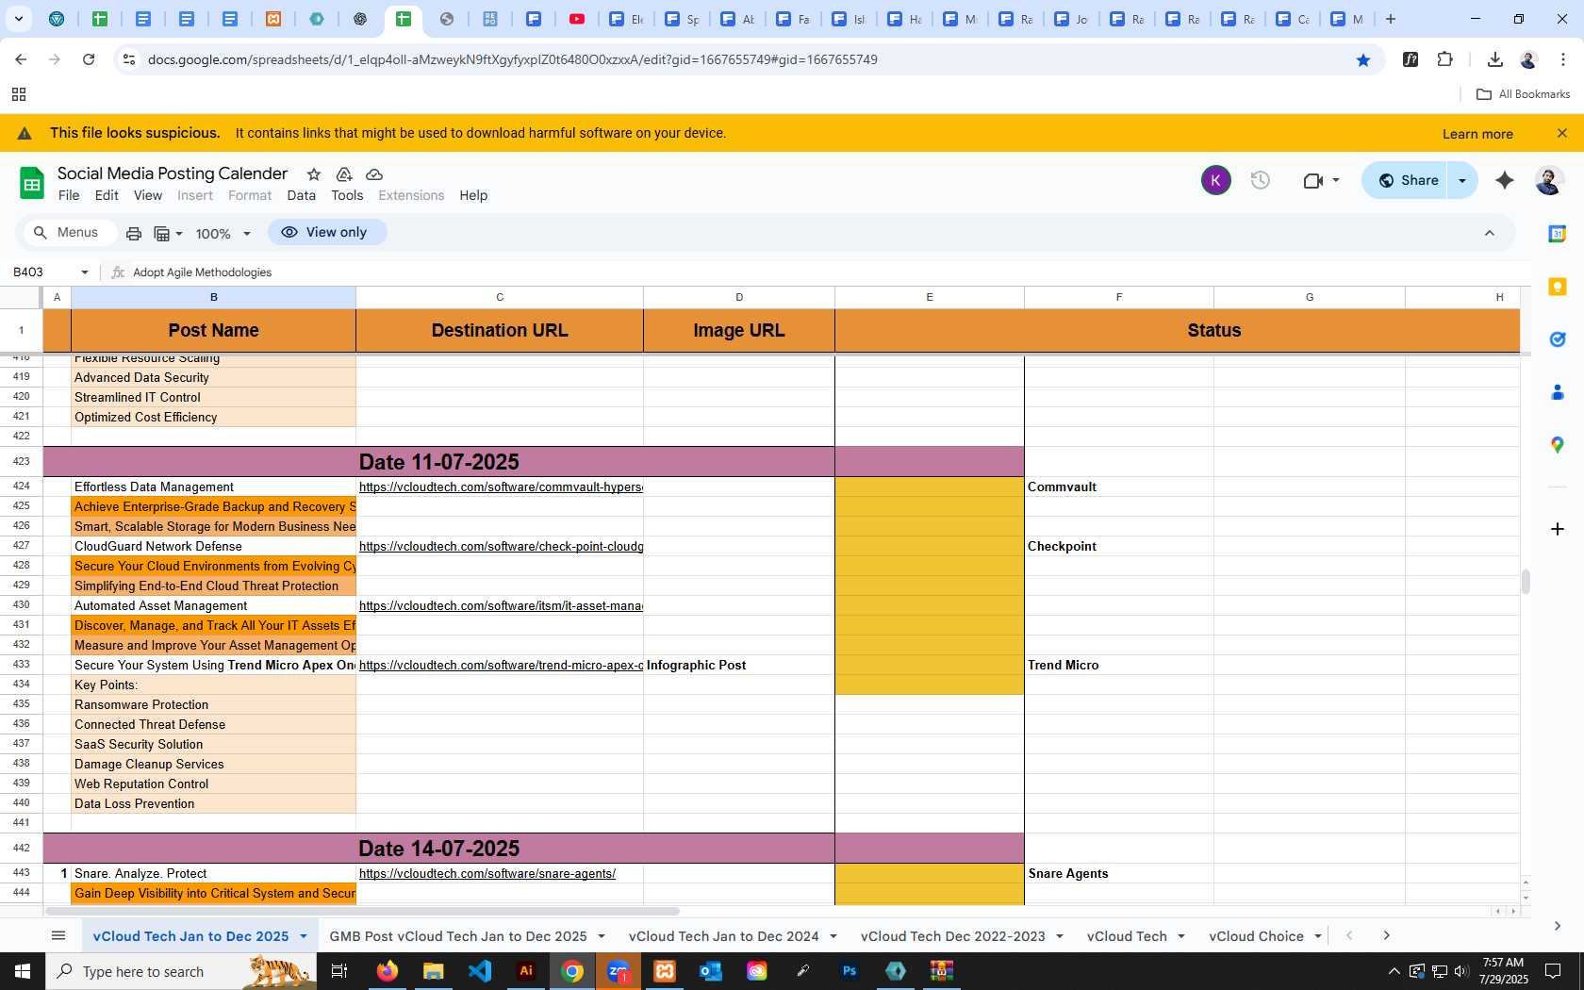Screen dimensions: 1584x990
Task: Open the snare-agents link
Action: click(487, 874)
